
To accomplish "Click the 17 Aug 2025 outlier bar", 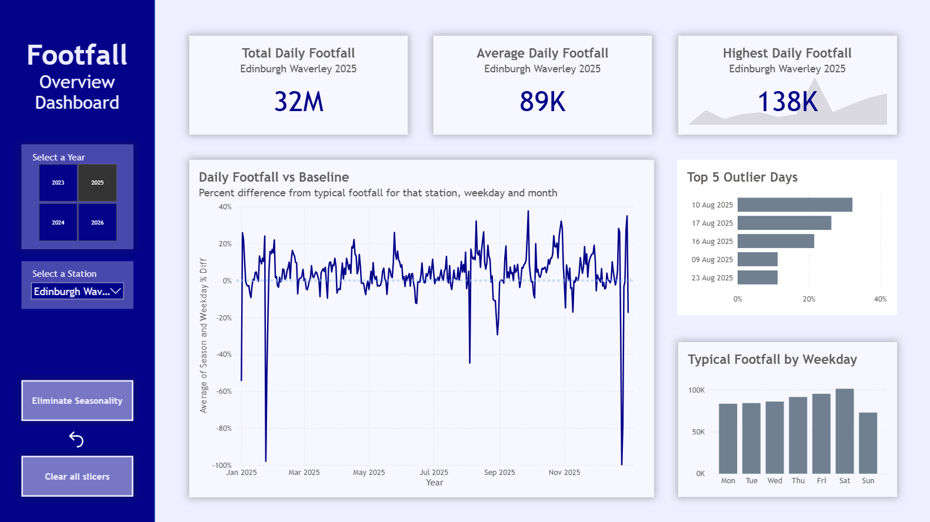I will tap(784, 223).
